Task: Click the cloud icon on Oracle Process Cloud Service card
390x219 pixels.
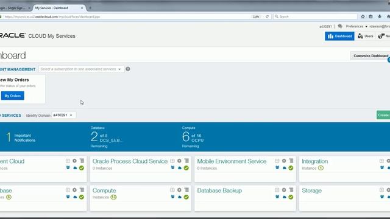Action: click(x=180, y=168)
